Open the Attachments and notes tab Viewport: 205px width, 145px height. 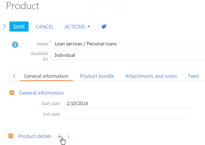151,76
